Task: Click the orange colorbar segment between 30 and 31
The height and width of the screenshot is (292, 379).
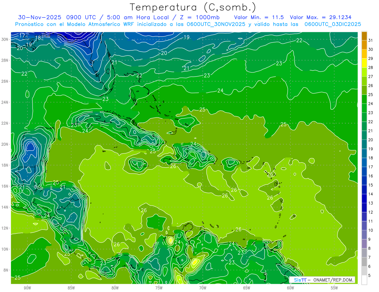Action: click(x=364, y=45)
